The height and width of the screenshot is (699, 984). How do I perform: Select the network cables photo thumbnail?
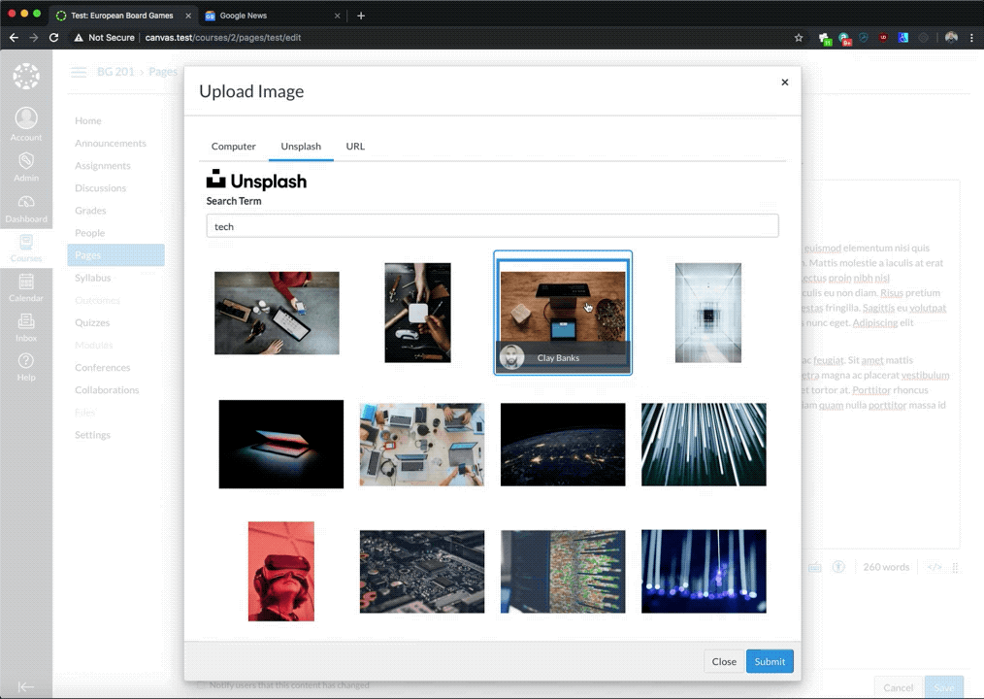point(563,572)
